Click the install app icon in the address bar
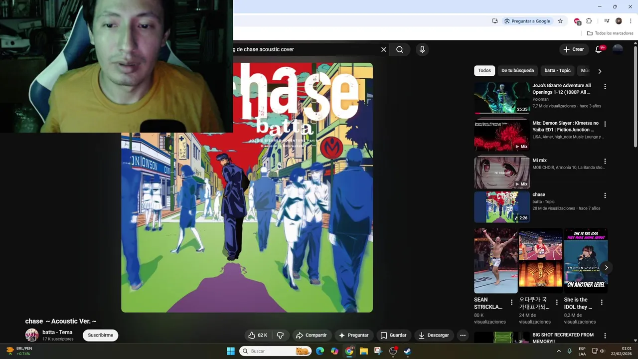638x359 pixels. point(495,21)
